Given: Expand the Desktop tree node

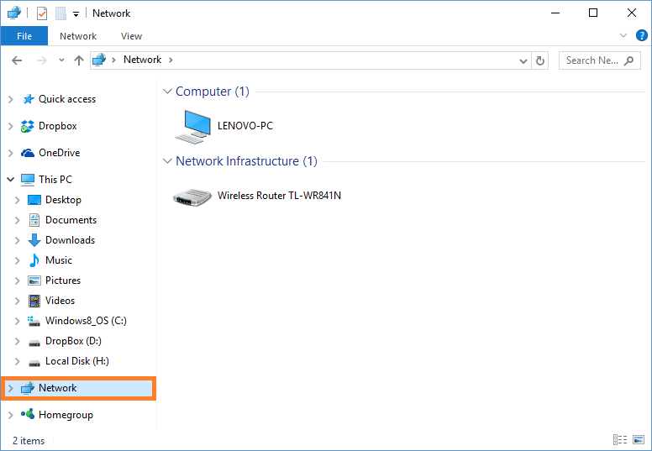Looking at the screenshot, I should [17, 200].
